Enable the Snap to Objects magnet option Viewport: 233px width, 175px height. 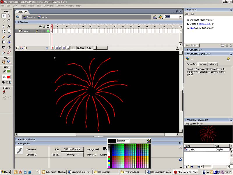(x=4, y=92)
